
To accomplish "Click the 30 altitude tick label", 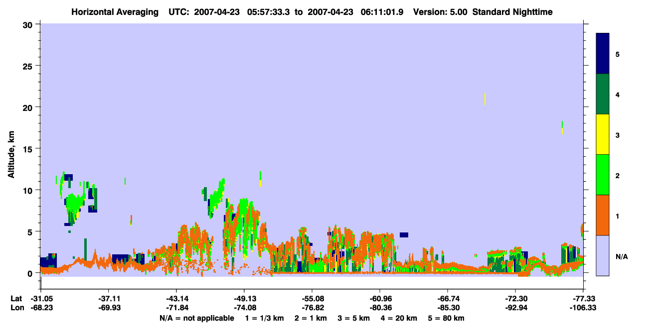I will click(x=28, y=24).
